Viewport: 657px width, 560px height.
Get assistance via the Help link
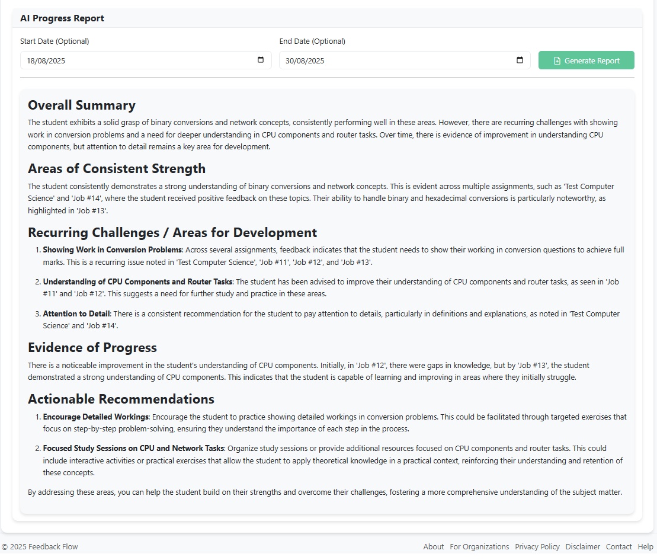coord(645,546)
